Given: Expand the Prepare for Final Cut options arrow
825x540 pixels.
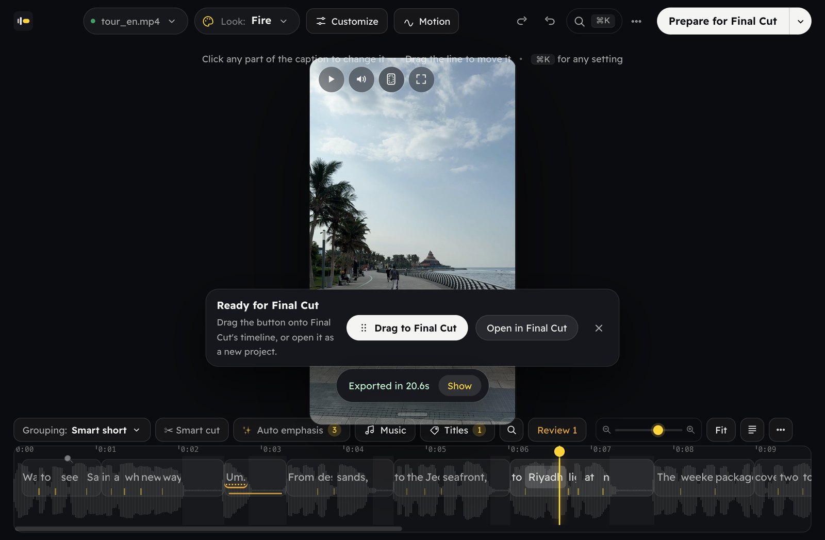Looking at the screenshot, I should click(x=800, y=21).
